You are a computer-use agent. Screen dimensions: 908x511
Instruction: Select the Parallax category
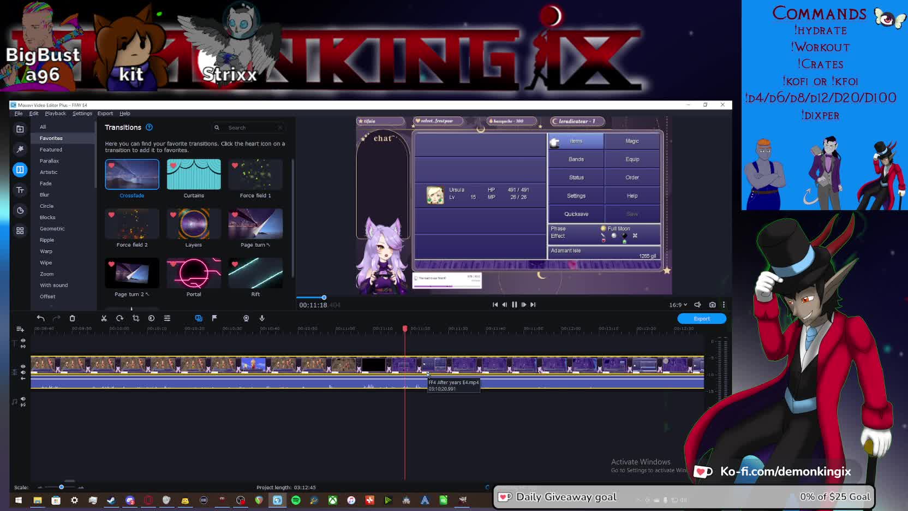click(x=49, y=161)
